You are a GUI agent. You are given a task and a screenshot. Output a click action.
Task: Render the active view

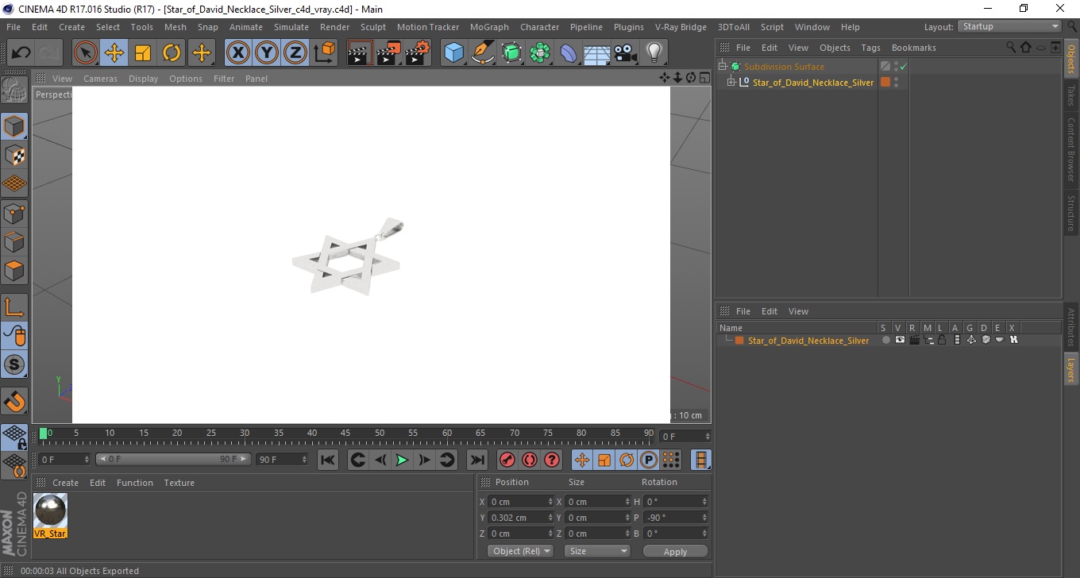[x=360, y=53]
